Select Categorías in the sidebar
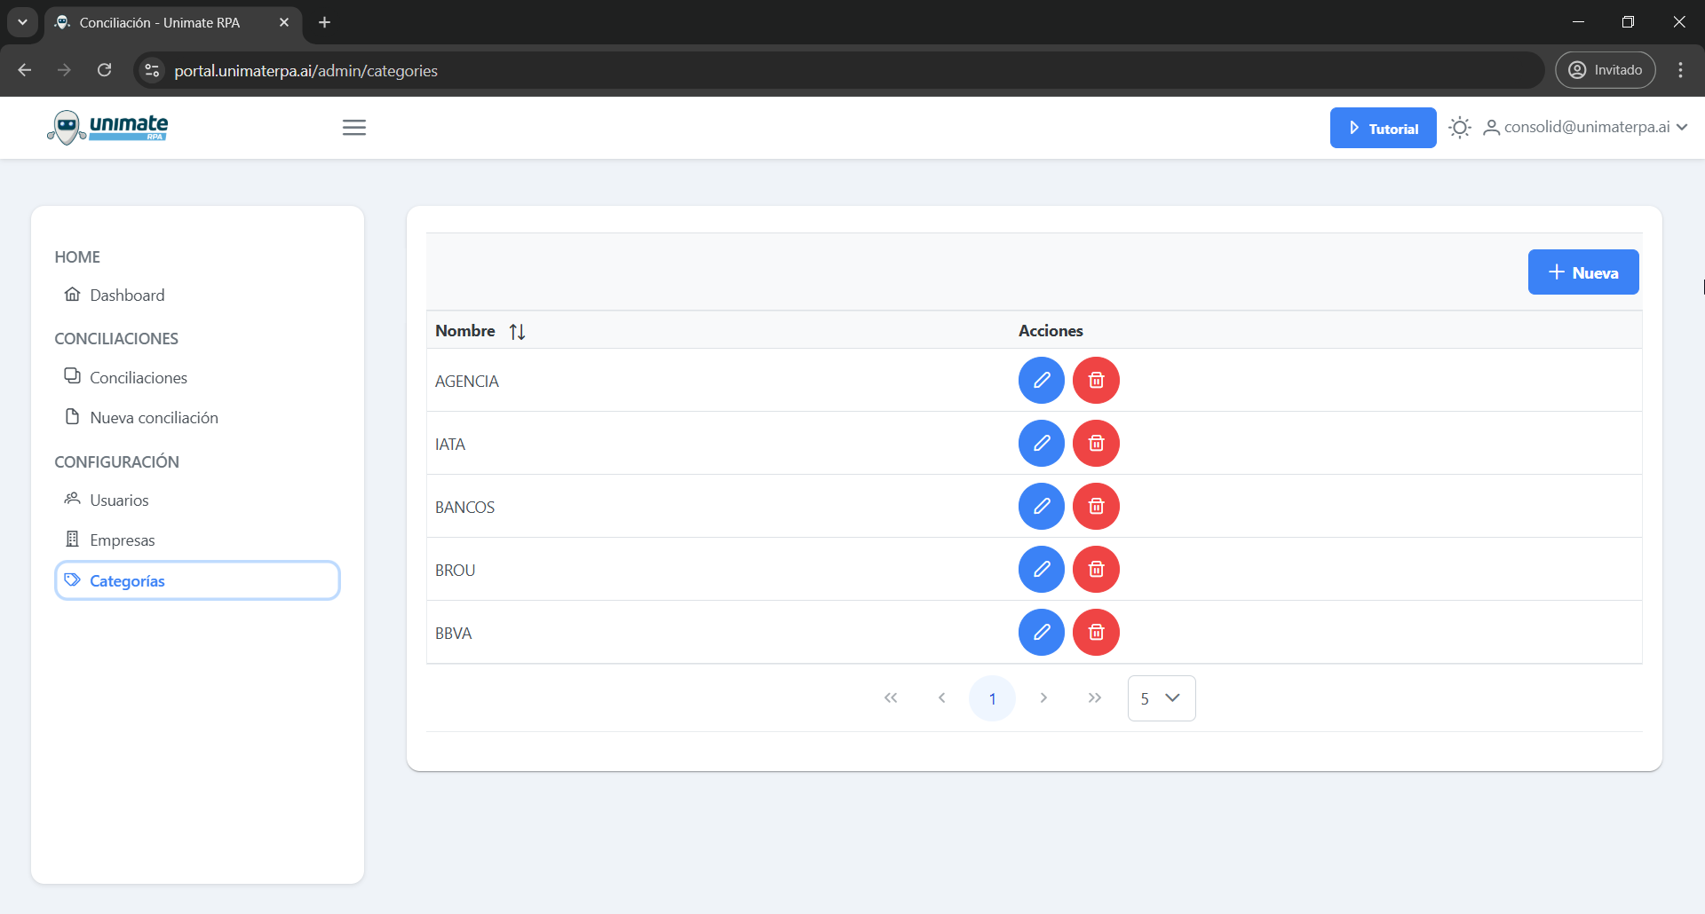The width and height of the screenshot is (1705, 914). point(197,581)
